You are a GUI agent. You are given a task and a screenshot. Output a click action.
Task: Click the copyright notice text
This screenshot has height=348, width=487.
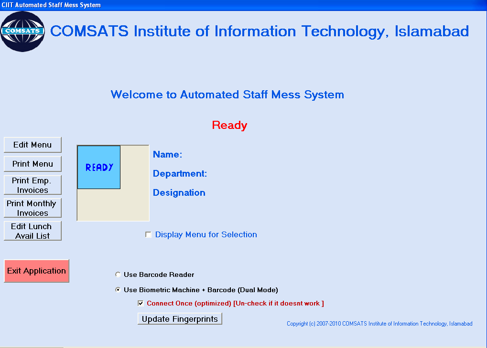pos(379,324)
